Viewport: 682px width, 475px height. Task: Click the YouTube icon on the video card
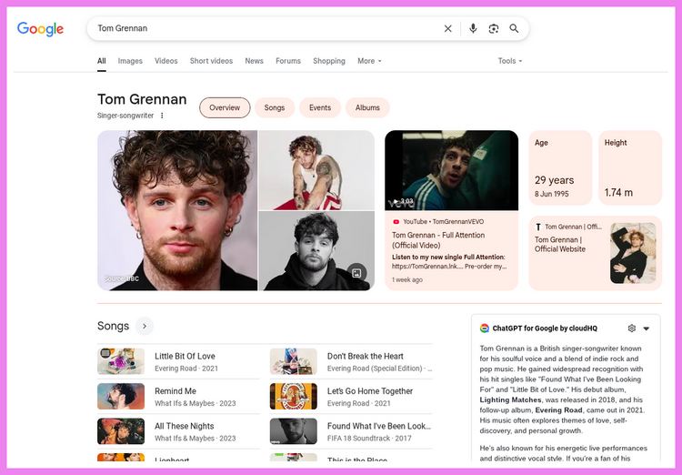click(396, 222)
